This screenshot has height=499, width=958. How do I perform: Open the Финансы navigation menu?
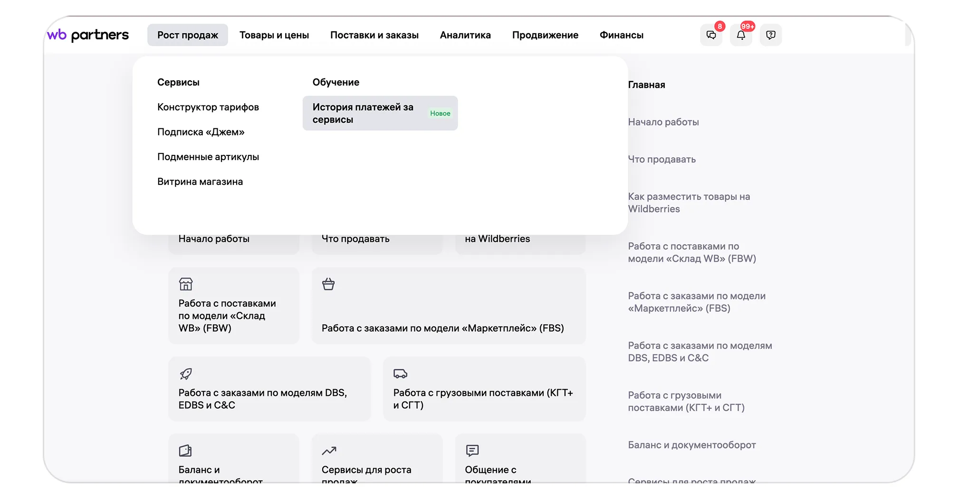click(622, 35)
